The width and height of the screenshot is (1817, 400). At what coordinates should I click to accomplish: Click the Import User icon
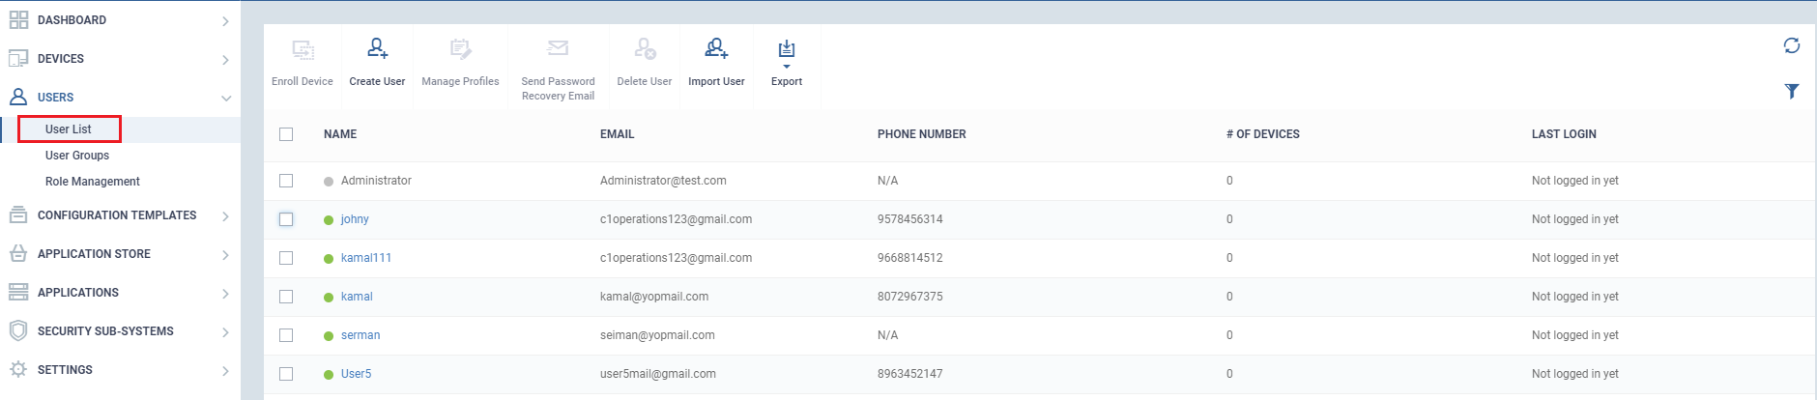click(x=716, y=48)
